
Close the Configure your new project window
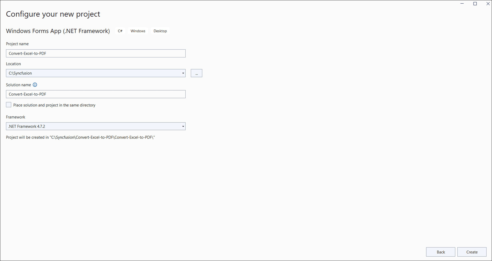pyautogui.click(x=488, y=4)
